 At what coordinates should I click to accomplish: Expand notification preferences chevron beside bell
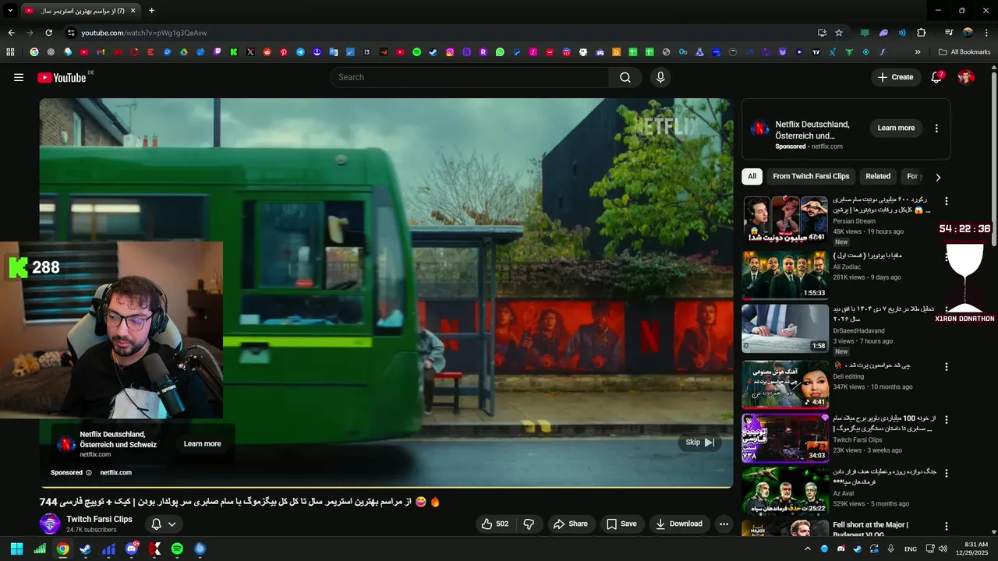coord(172,524)
